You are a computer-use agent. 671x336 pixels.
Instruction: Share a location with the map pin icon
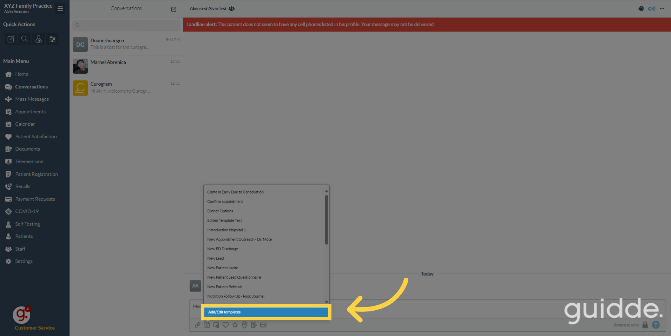click(245, 325)
